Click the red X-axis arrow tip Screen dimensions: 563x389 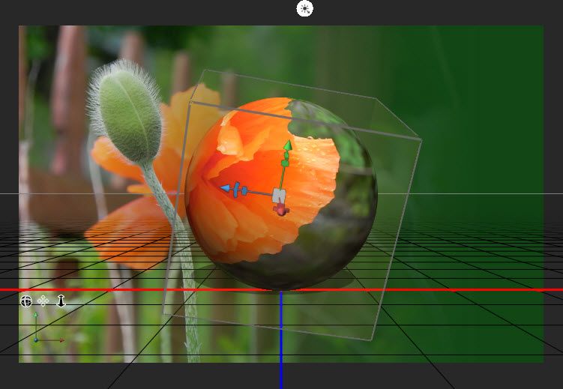[x=281, y=210]
